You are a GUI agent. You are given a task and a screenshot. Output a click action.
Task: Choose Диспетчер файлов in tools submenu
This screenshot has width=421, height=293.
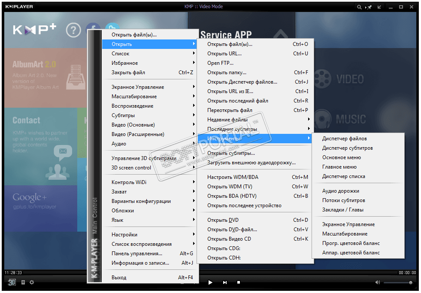click(358, 139)
